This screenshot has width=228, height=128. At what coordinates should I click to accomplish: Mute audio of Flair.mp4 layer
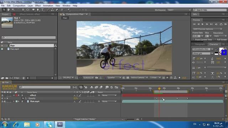click(x=5, y=101)
